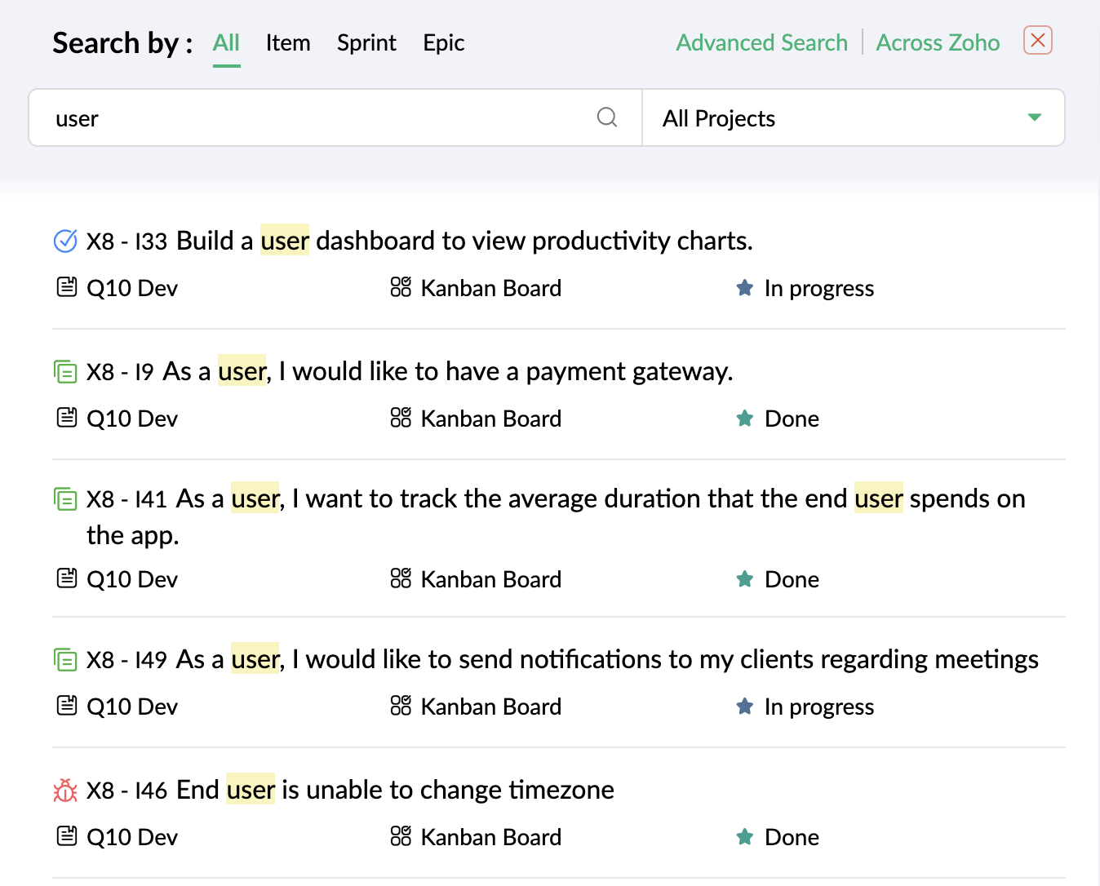
Task: Click the In progress status star for I49
Action: point(745,706)
